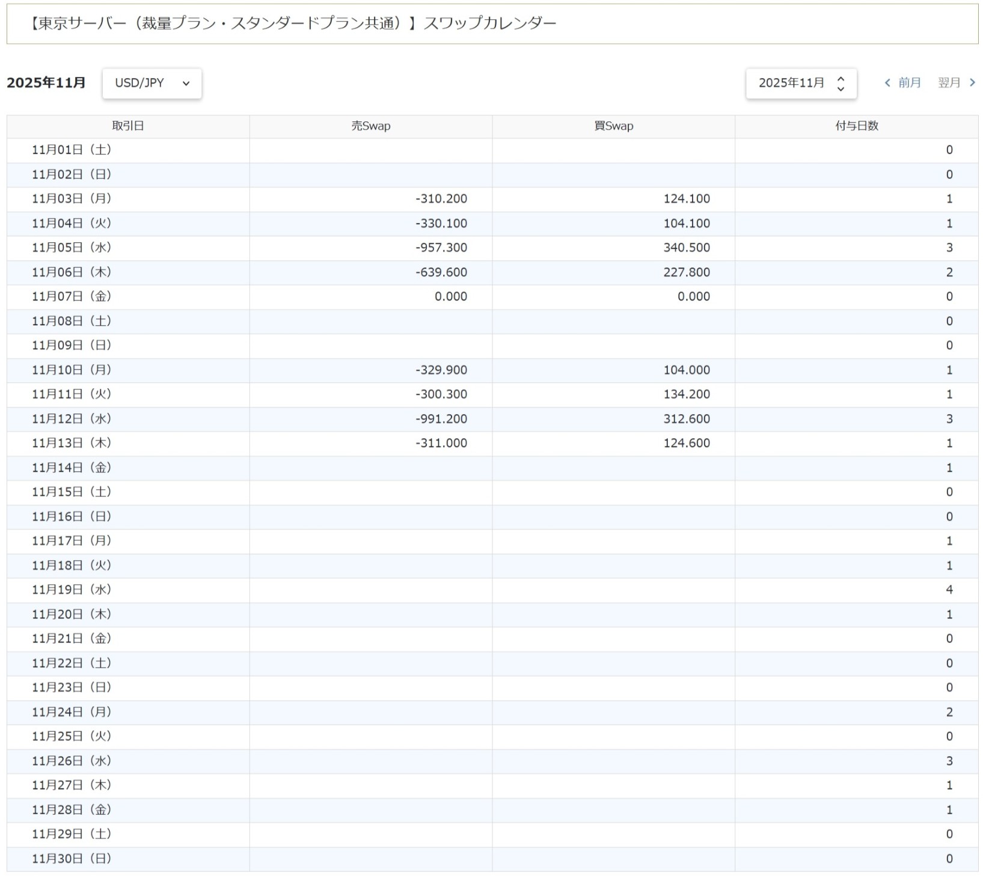Click buy swap value 124.100
The image size is (983, 878).
[687, 199]
